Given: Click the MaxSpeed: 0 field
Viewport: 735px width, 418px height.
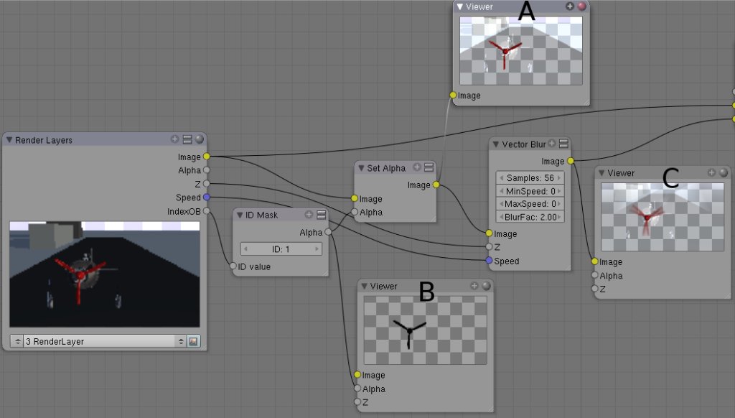Looking at the screenshot, I should coord(530,204).
